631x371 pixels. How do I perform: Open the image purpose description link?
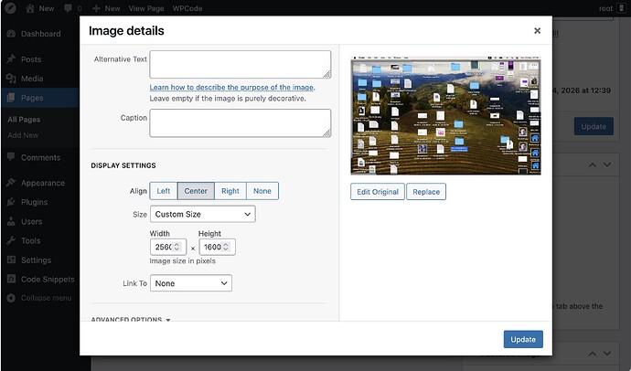point(231,87)
